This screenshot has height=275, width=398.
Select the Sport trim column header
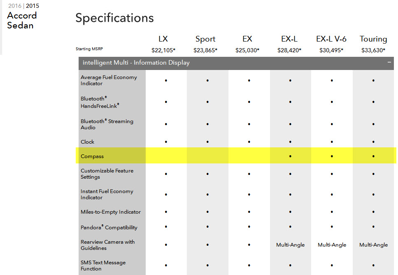coord(205,39)
